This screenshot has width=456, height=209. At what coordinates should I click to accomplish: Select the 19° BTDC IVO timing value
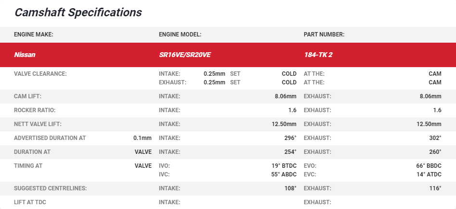click(284, 166)
